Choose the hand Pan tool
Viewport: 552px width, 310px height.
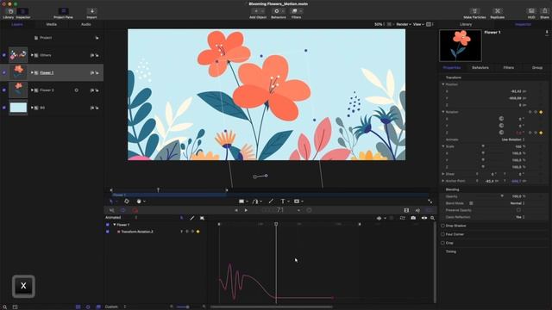pos(139,201)
